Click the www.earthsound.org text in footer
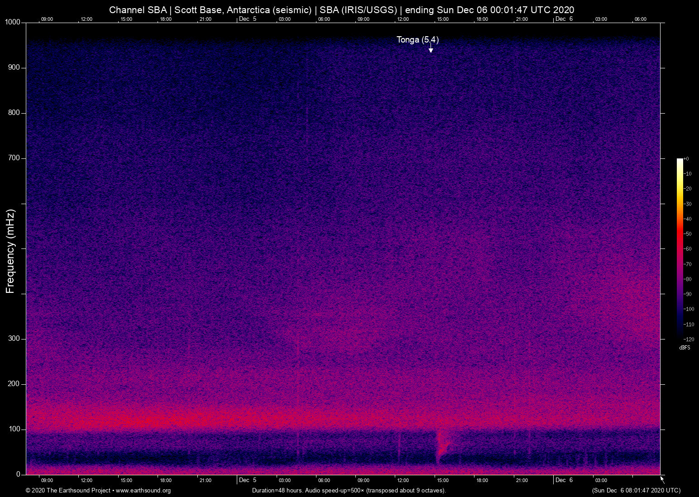699x497 pixels. (143, 491)
